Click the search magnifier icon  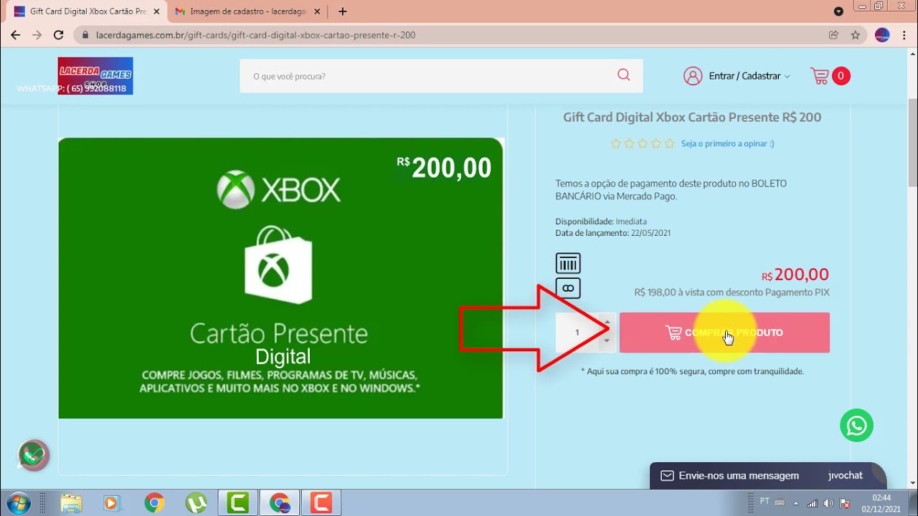click(623, 75)
